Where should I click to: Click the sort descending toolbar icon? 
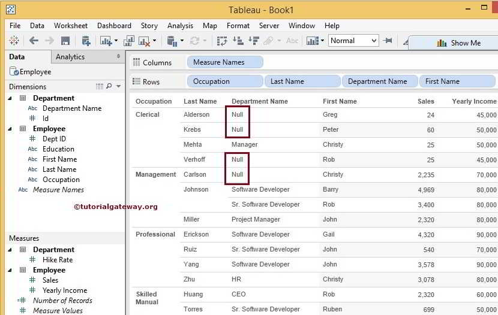tap(253, 41)
